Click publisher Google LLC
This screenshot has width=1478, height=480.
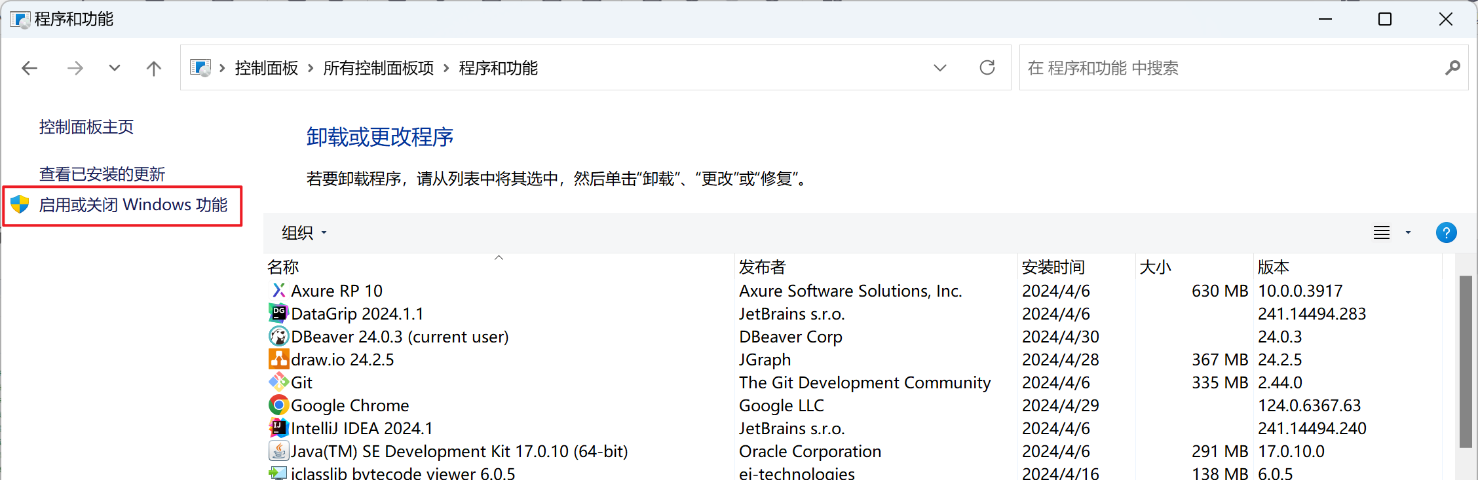pos(782,405)
